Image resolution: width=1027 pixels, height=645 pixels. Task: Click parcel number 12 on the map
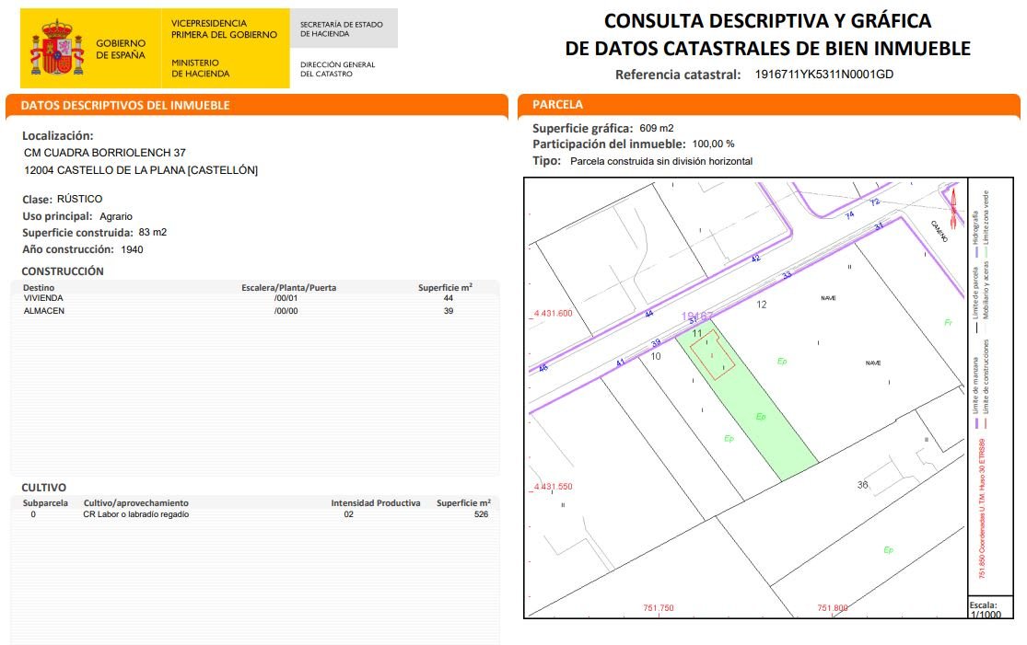pos(762,304)
